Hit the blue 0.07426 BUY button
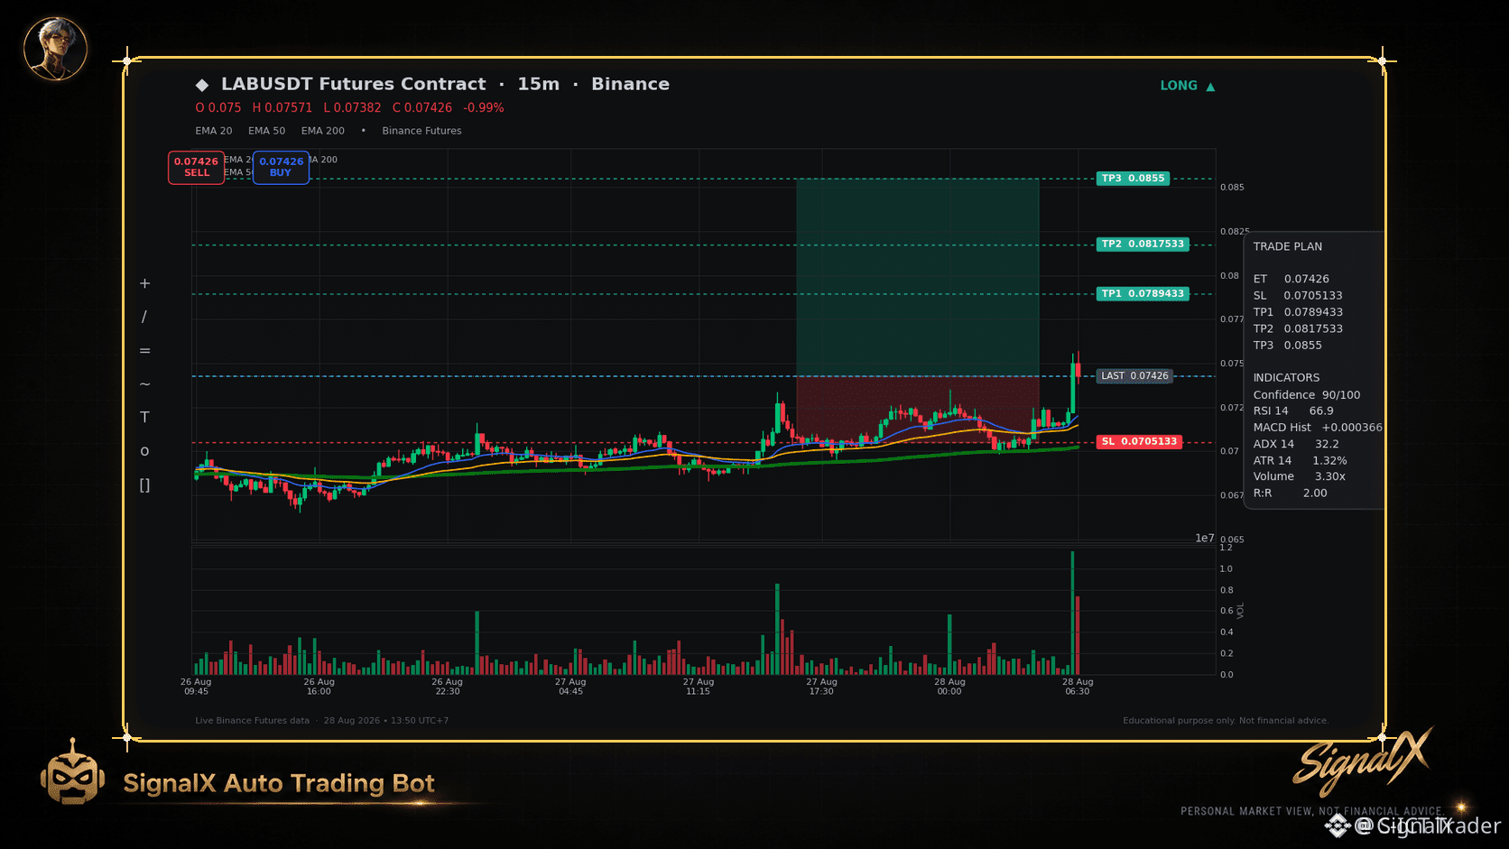This screenshot has width=1509, height=849. click(281, 167)
